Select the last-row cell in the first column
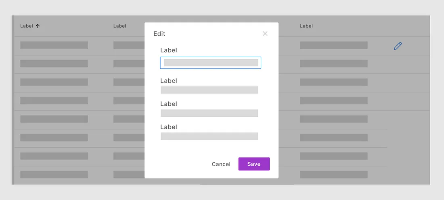 (x=54, y=175)
